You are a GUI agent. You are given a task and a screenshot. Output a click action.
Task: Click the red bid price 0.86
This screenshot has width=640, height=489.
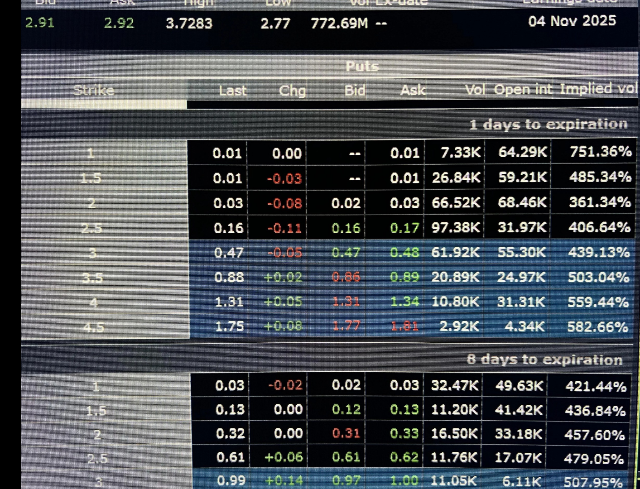[x=346, y=277]
